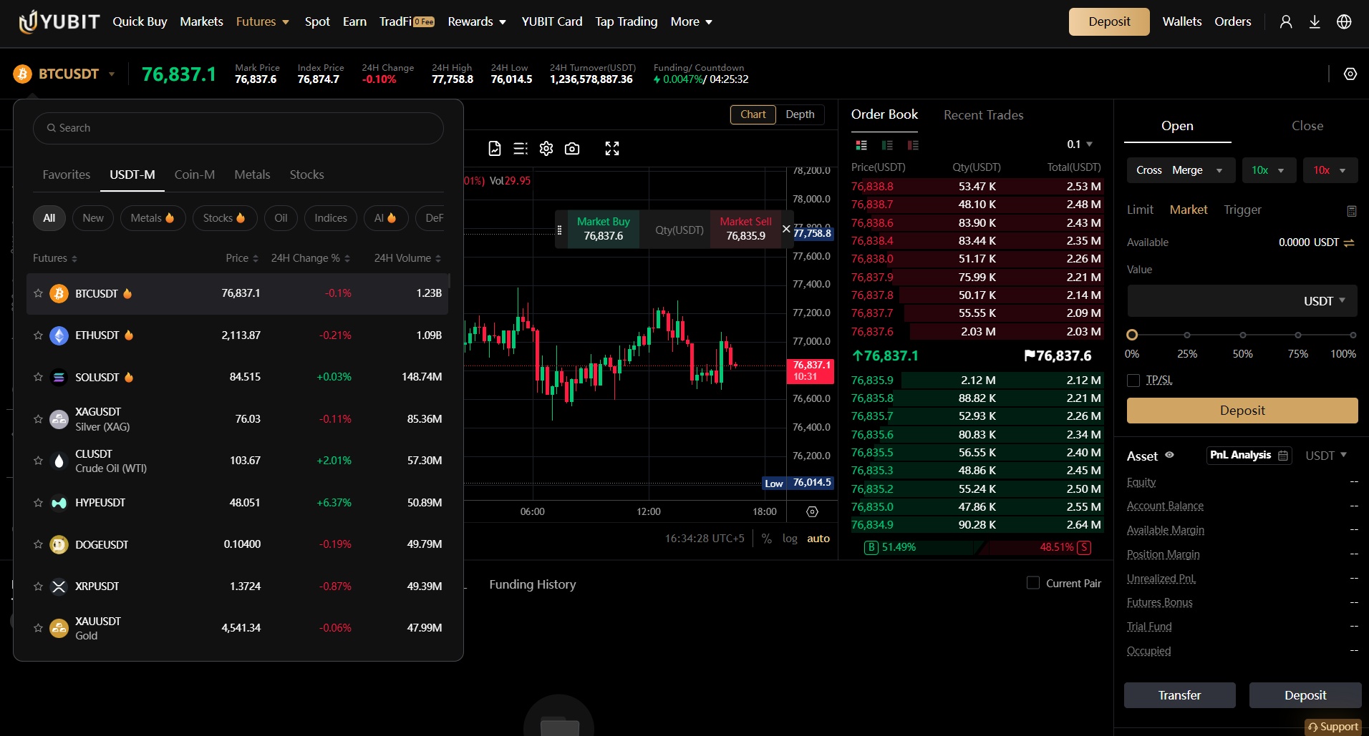Open the language globe icon
The width and height of the screenshot is (1369, 736).
tap(1344, 21)
